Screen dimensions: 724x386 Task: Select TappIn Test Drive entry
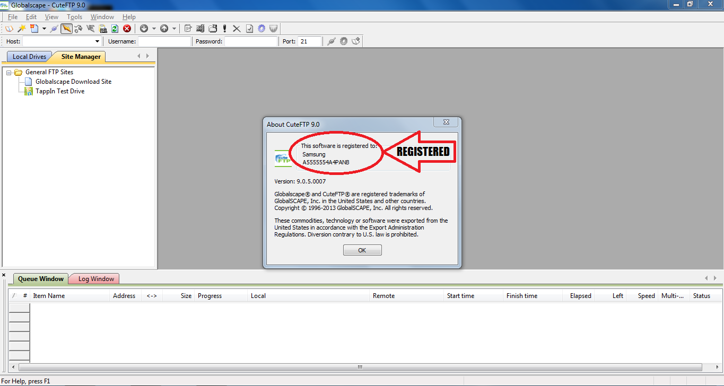pyautogui.click(x=60, y=91)
